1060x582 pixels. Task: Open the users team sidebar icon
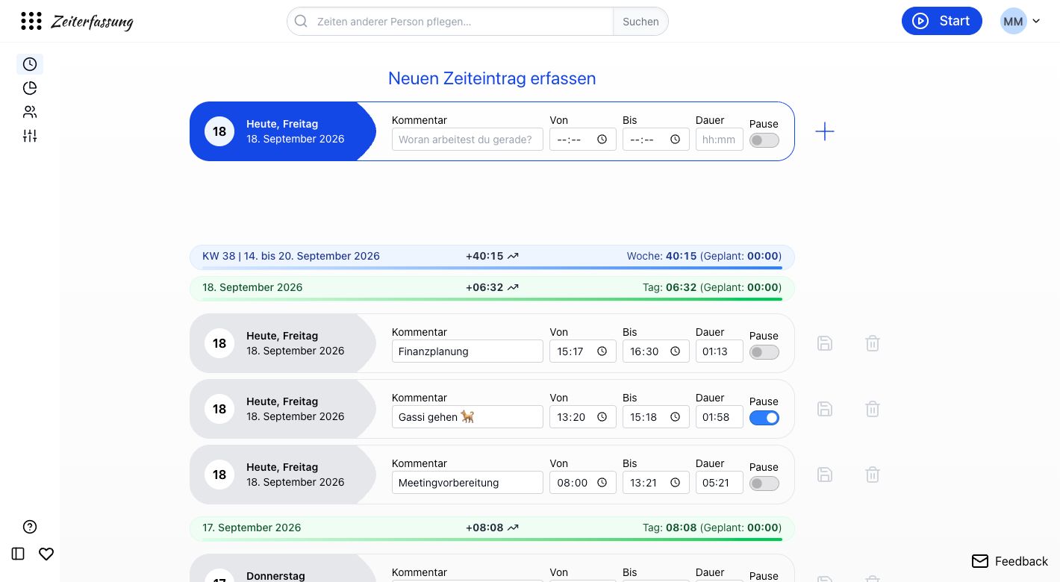30,112
